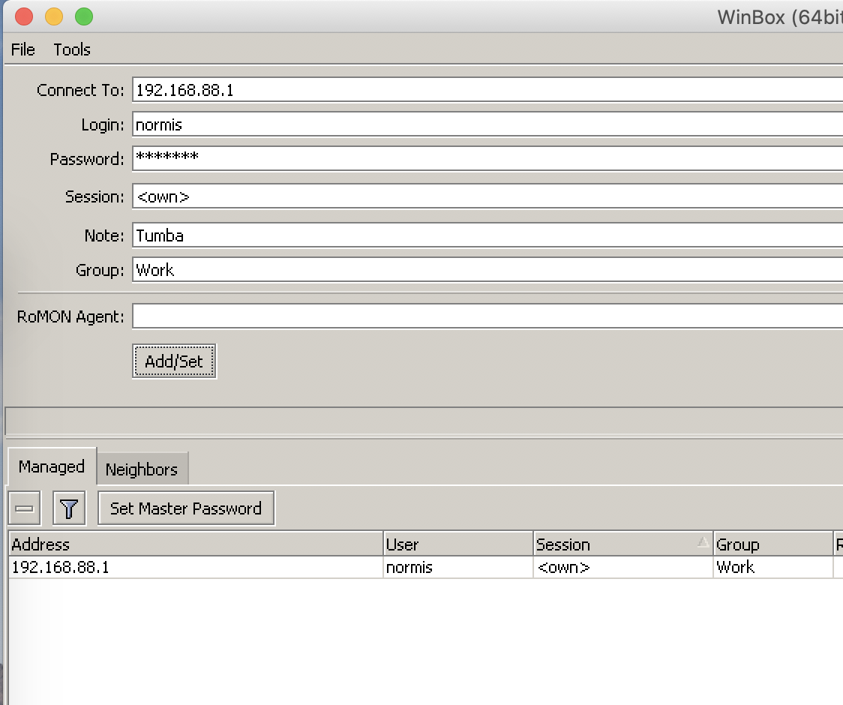
Task: Open the filter tool funnel icon
Action: pos(68,508)
